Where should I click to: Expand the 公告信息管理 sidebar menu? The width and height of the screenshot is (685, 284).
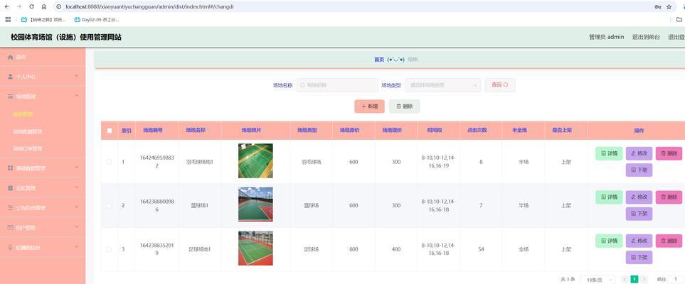pos(43,207)
